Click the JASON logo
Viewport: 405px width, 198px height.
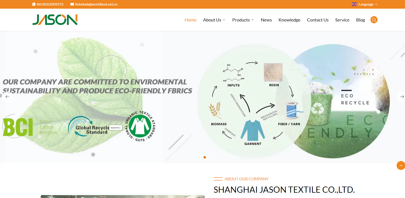tap(55, 20)
